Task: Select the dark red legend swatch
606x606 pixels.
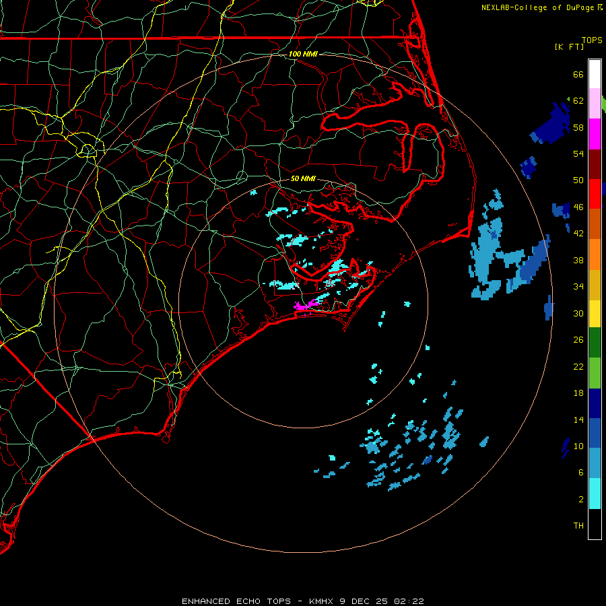Action: click(x=595, y=164)
